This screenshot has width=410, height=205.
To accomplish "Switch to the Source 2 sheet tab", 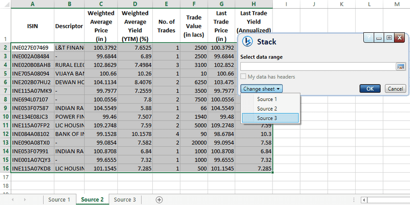I will tap(92, 200).
